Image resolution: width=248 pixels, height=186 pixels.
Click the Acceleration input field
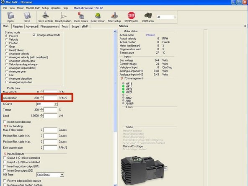tap(50, 98)
